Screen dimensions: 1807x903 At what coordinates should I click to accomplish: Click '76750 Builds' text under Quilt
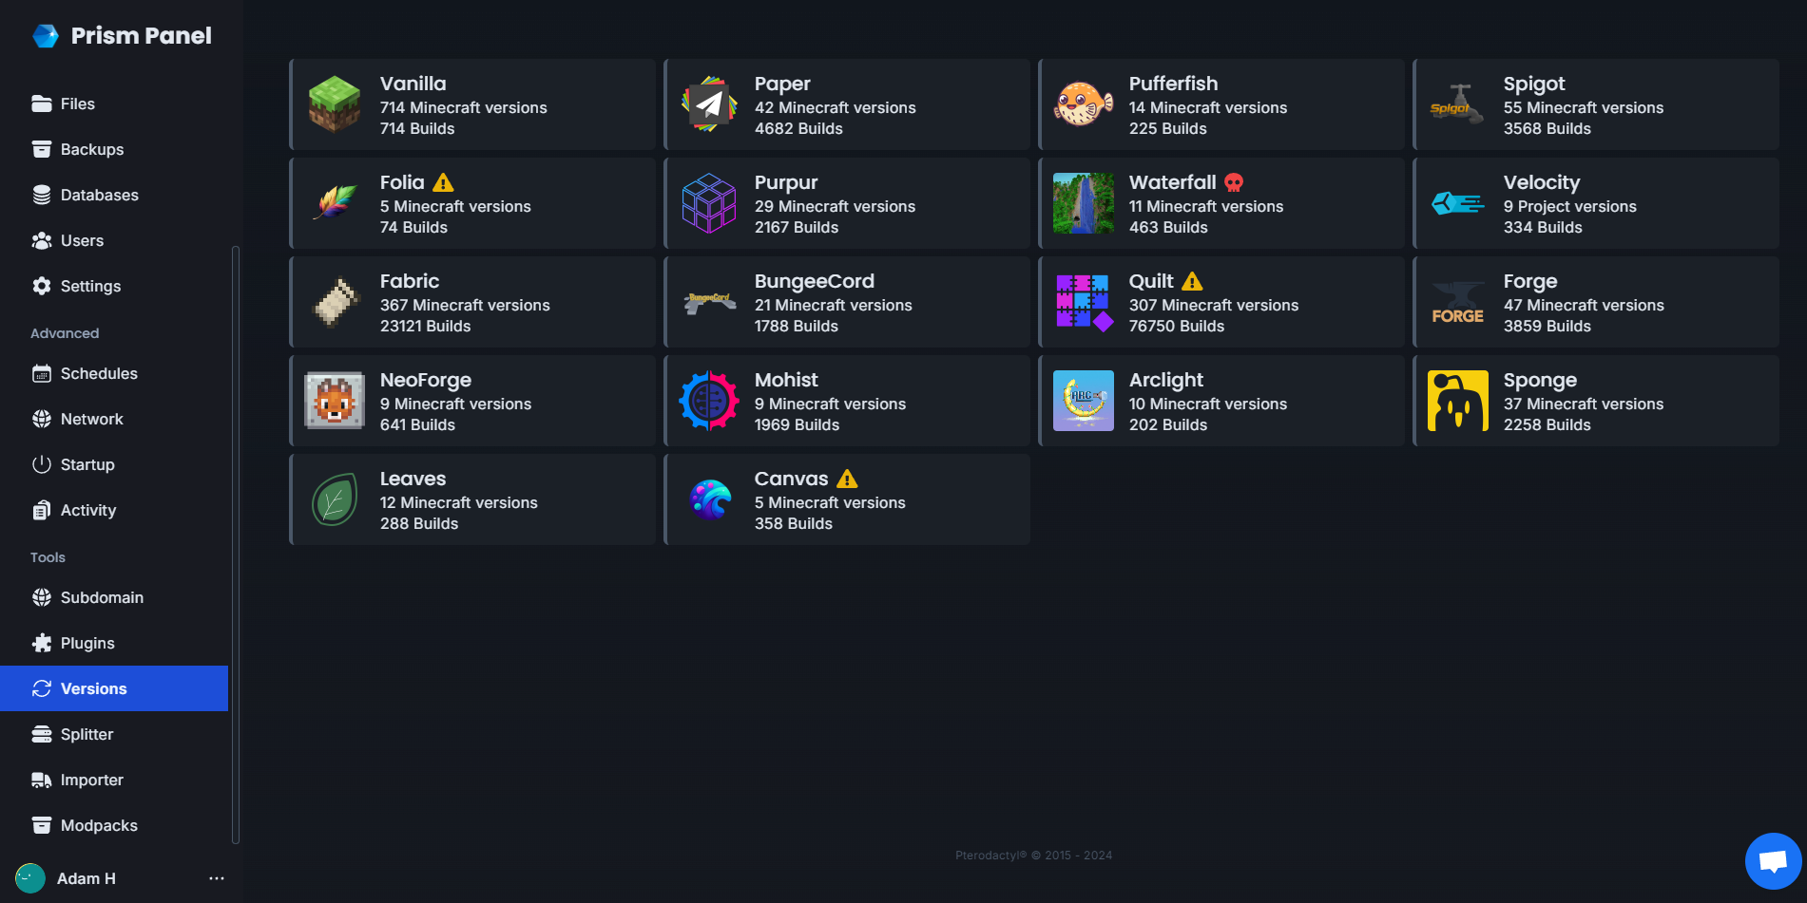click(x=1177, y=326)
